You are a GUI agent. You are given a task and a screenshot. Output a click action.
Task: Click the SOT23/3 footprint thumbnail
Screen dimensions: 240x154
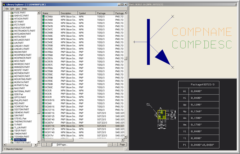click(x=162, y=114)
